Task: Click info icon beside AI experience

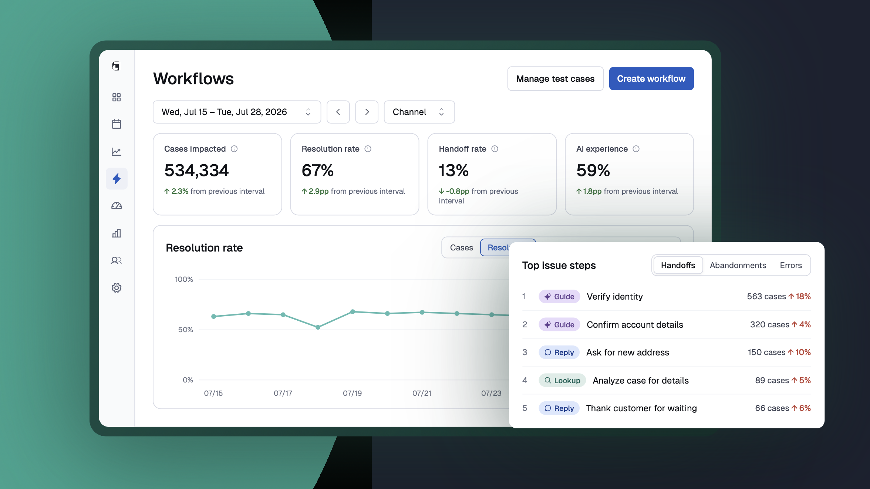Action: [636, 149]
